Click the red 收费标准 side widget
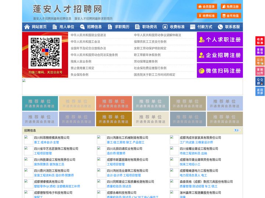 coord(260,41)
